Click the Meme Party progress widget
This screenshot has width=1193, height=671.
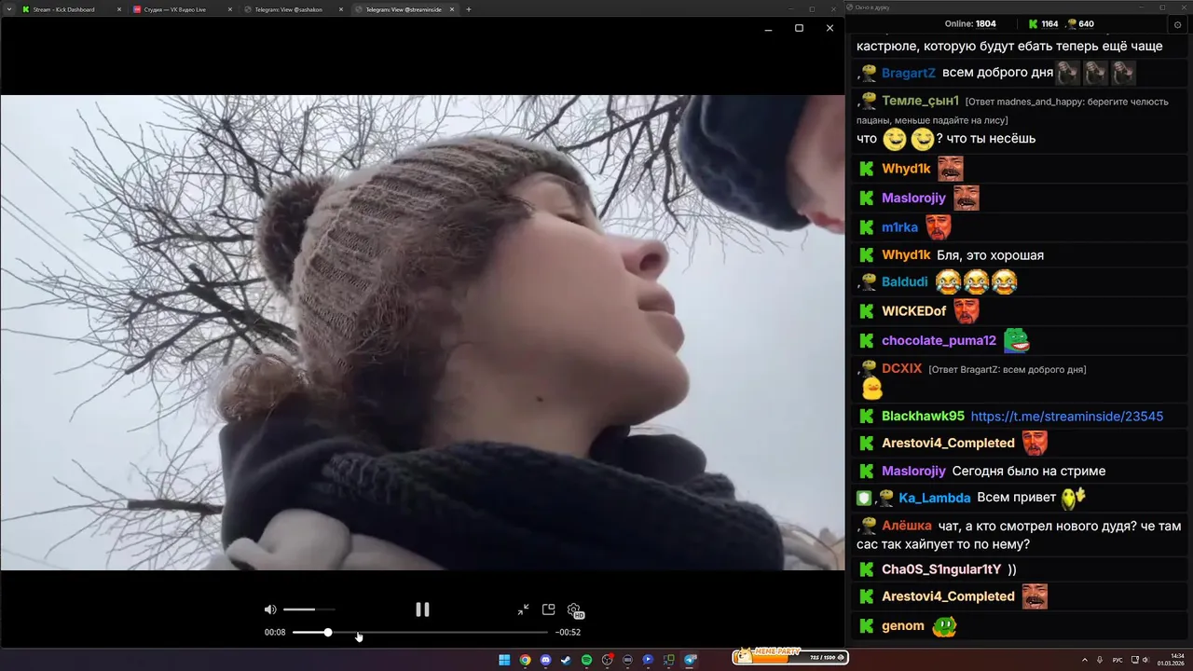(x=790, y=656)
